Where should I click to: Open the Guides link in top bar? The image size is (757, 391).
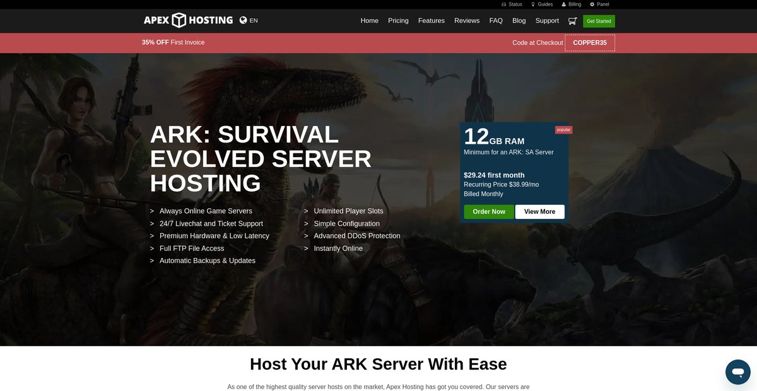click(542, 4)
